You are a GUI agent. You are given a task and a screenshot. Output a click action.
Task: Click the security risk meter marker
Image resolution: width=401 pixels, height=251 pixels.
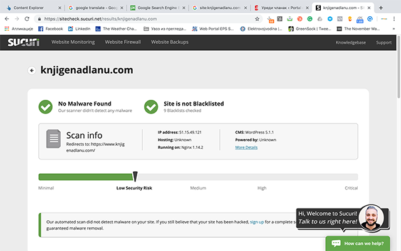tap(135, 178)
